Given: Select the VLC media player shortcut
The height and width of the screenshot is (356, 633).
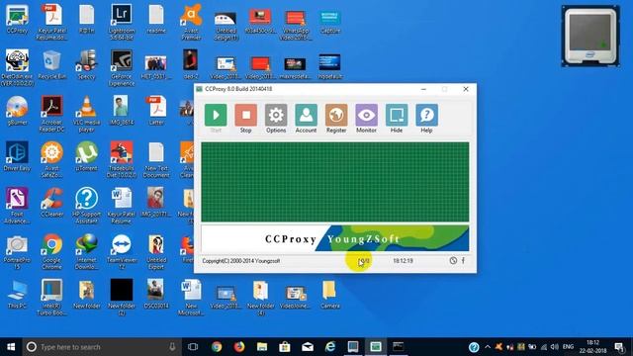Looking at the screenshot, I should 86,114.
